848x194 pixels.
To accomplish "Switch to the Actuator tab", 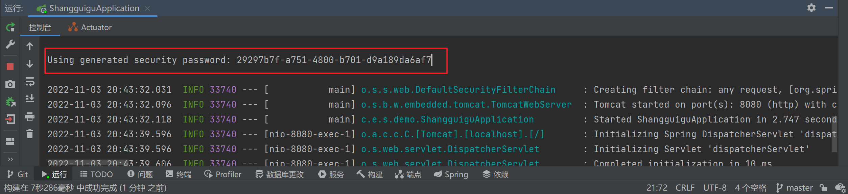I will point(90,27).
